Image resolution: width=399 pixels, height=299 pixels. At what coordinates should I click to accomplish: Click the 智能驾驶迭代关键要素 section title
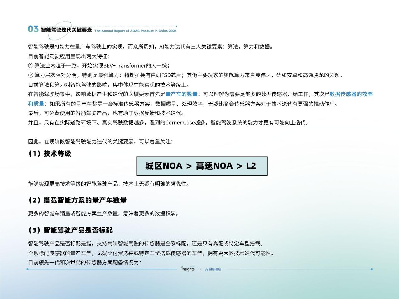coord(66,30)
